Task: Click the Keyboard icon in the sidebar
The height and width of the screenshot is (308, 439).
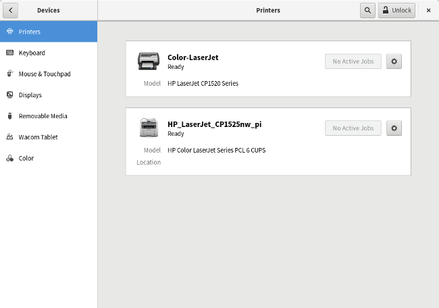Action: pos(9,53)
